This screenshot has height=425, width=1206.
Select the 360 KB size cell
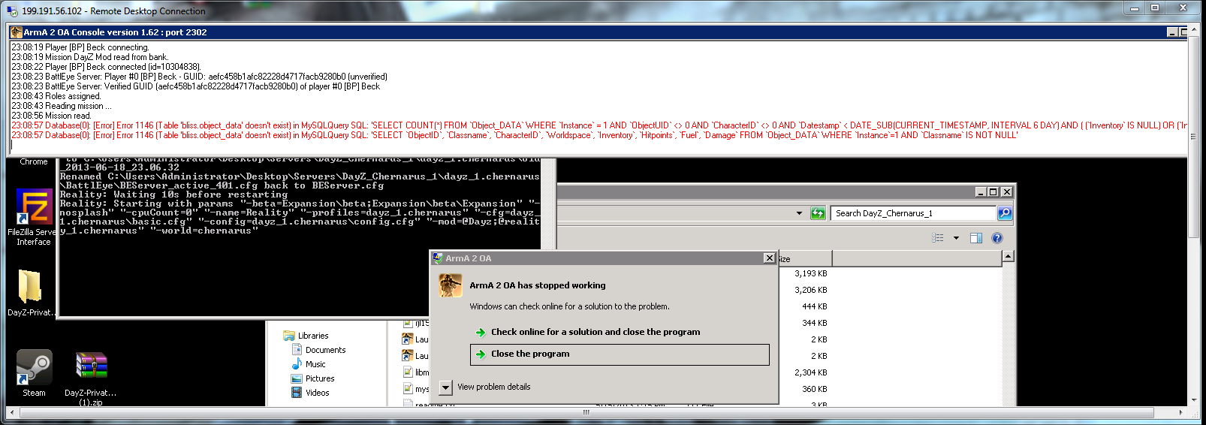(815, 389)
